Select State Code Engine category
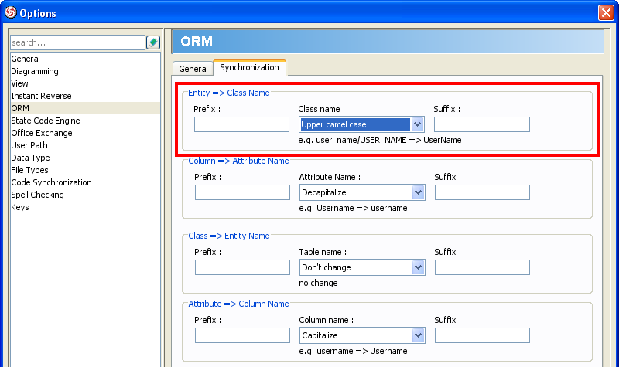This screenshot has width=619, height=367. pos(85,121)
